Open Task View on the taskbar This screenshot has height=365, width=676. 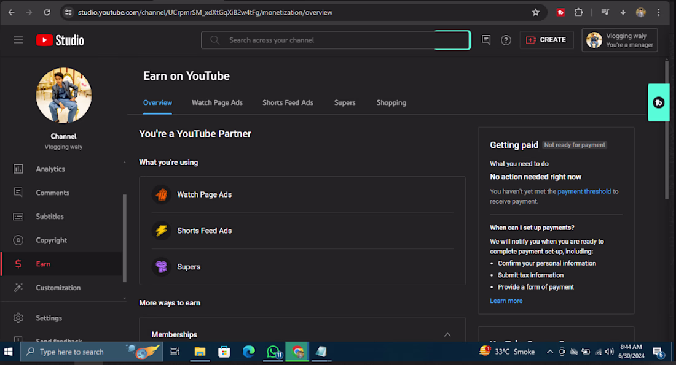pyautogui.click(x=175, y=352)
